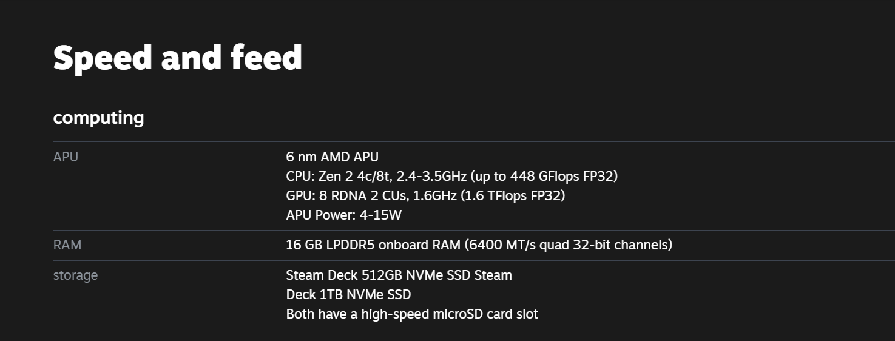Select the "computing" section subheading

click(98, 118)
